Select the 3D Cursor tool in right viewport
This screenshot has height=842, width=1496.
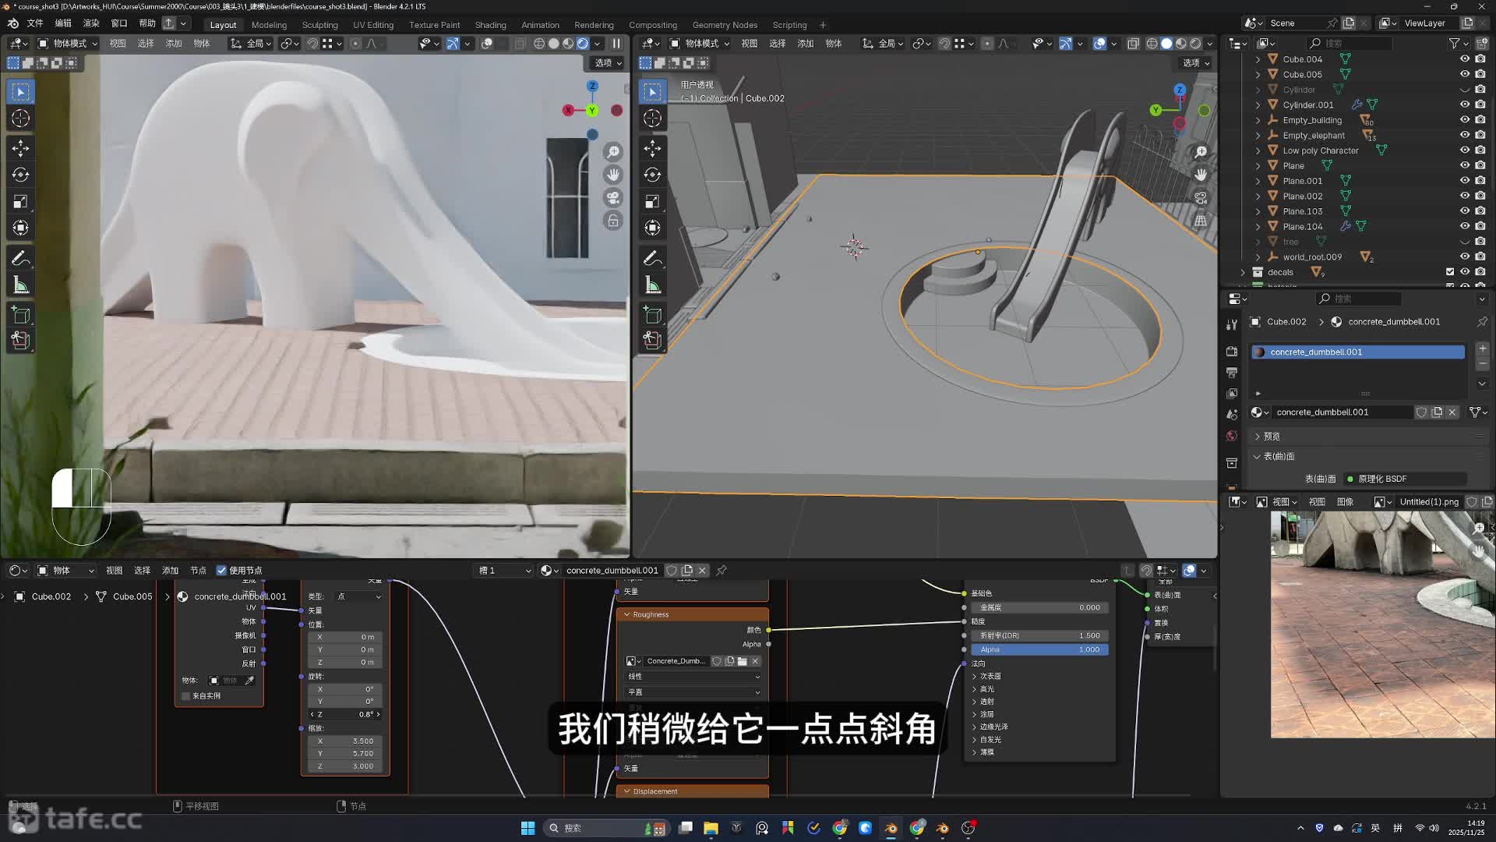tap(653, 119)
